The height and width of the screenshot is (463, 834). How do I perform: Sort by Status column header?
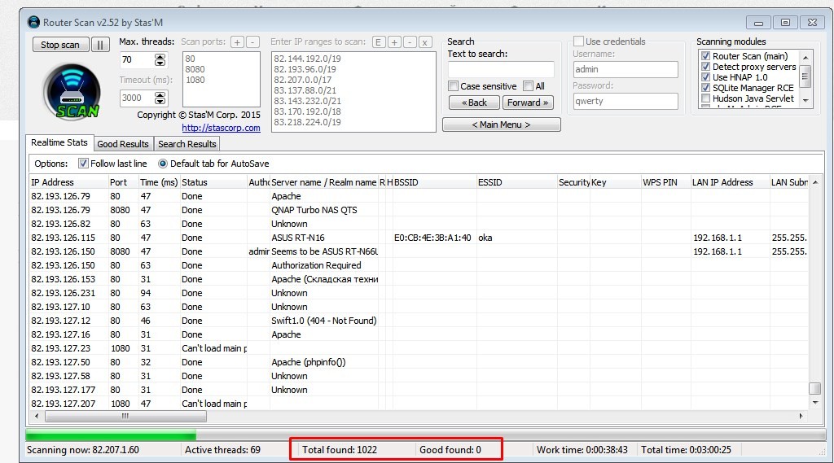213,182
